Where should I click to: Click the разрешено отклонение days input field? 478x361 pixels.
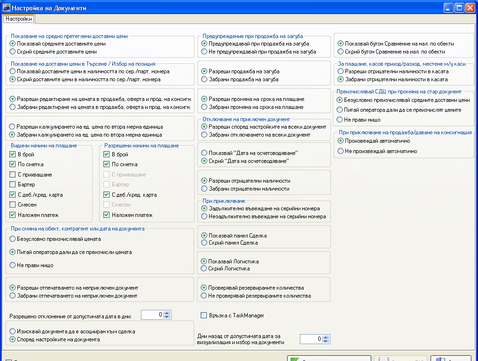152,315
